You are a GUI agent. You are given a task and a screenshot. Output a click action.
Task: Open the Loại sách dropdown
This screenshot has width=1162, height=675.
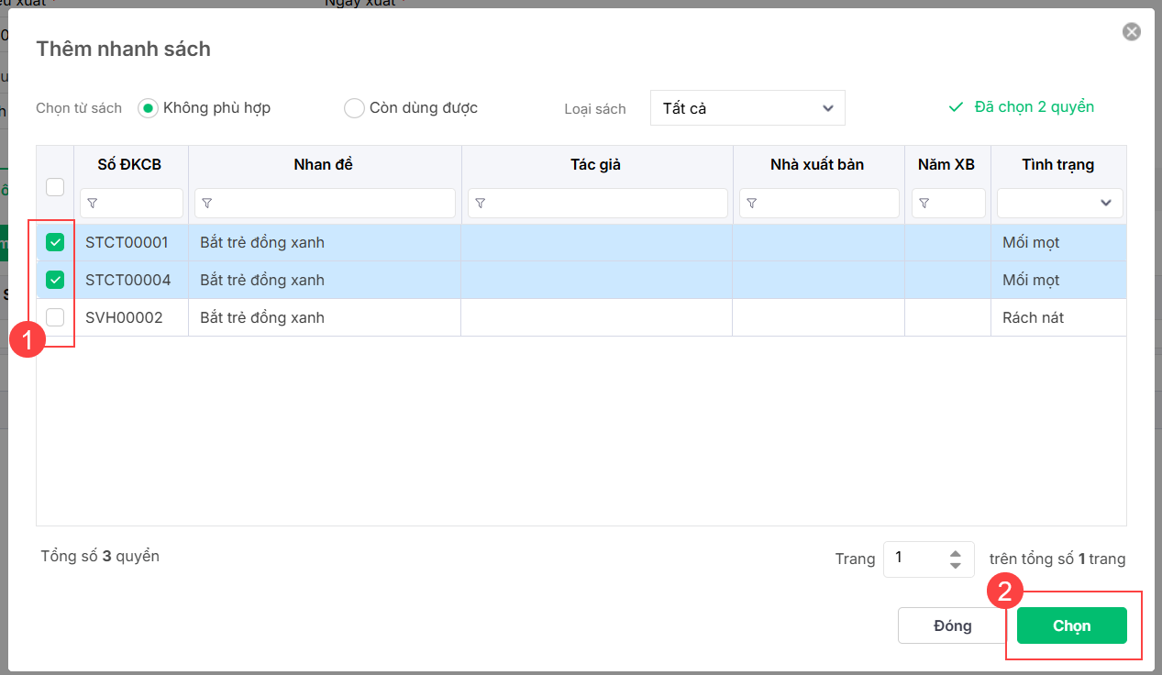click(x=747, y=108)
